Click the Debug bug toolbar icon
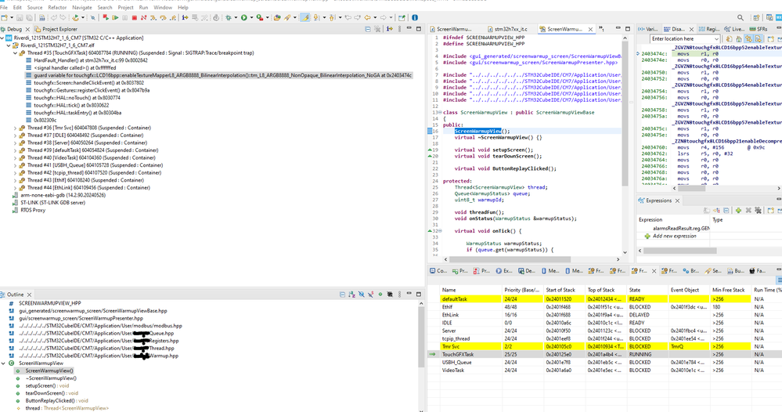The width and height of the screenshot is (782, 412). coord(229,17)
